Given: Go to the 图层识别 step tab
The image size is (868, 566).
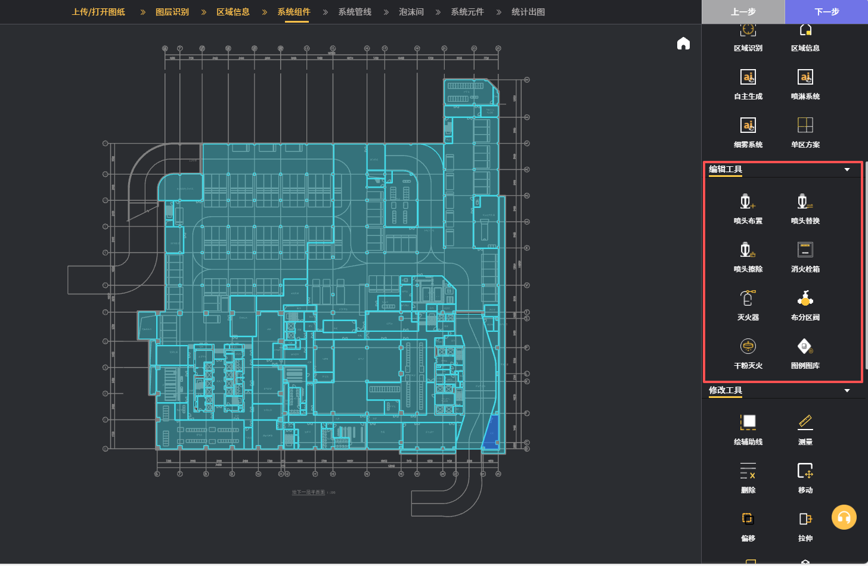Looking at the screenshot, I should [172, 12].
